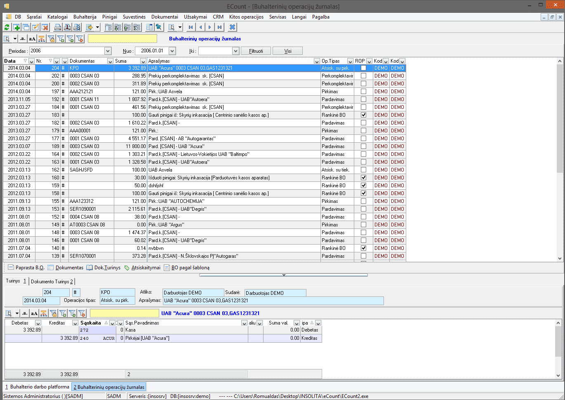Jump to first record with navigation arrow
The width and height of the screenshot is (565, 400).
click(191, 27)
